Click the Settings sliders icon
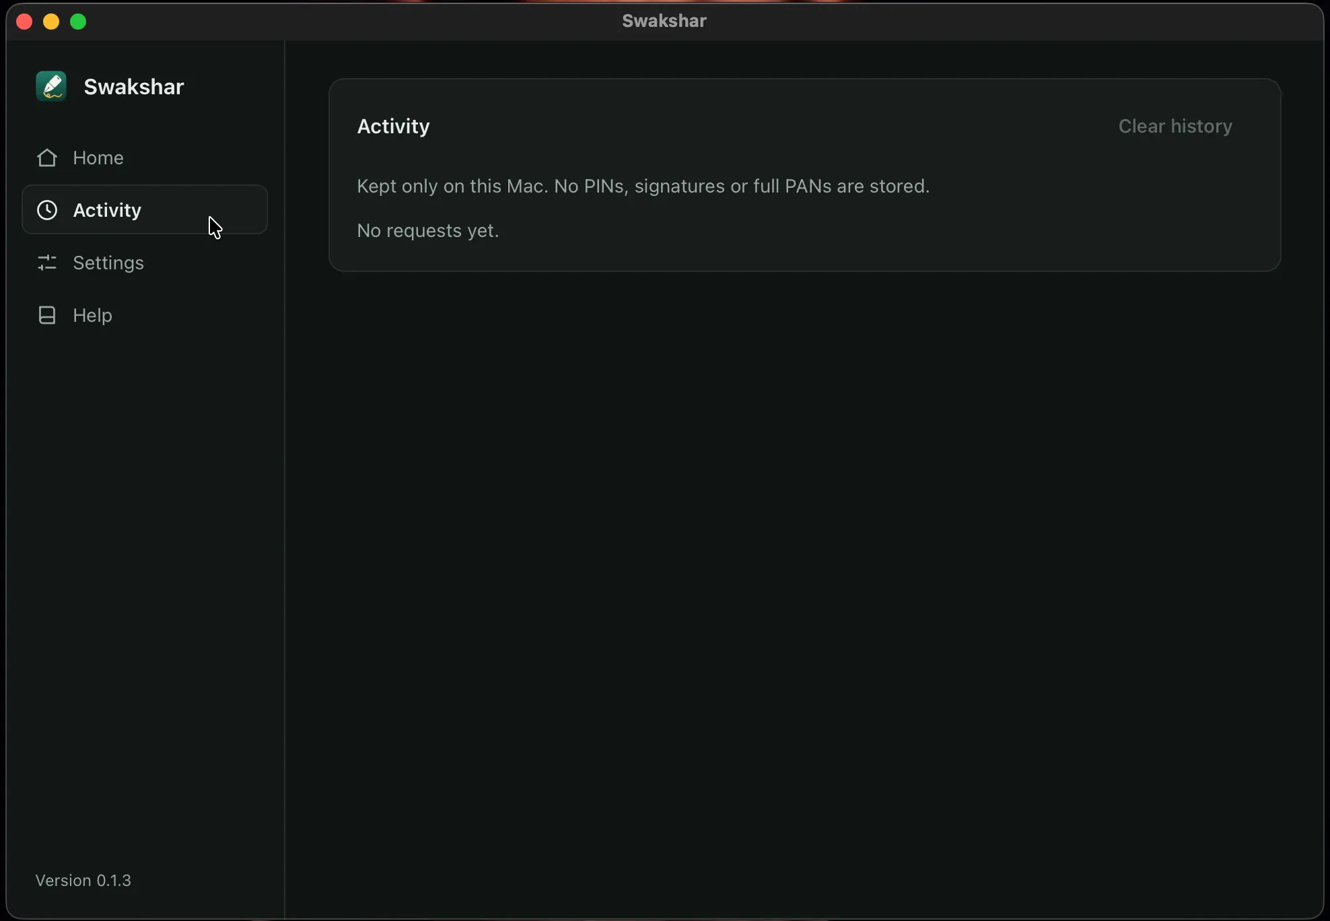Screen dimensions: 1330x921 [x=47, y=263]
